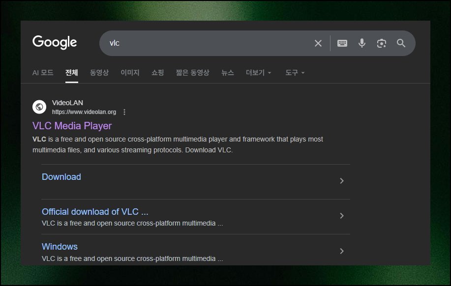
Task: Open the 뉴스 tab
Action: (228, 73)
